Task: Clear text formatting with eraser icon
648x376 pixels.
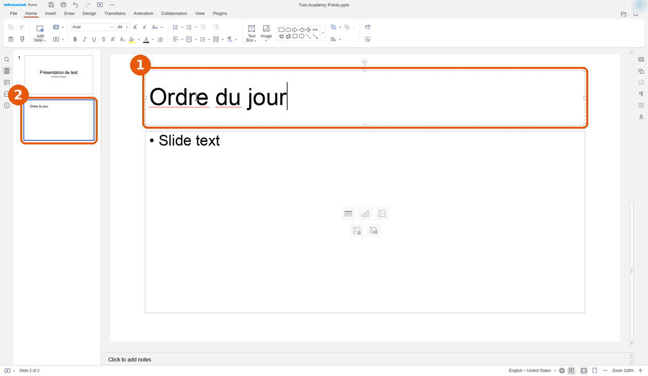Action: (x=160, y=39)
